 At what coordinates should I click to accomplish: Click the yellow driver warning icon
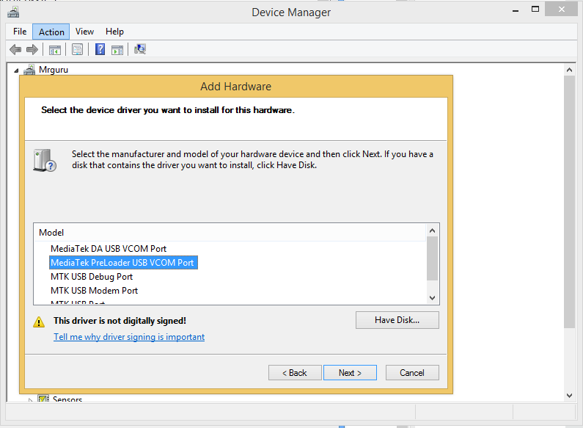[39, 322]
